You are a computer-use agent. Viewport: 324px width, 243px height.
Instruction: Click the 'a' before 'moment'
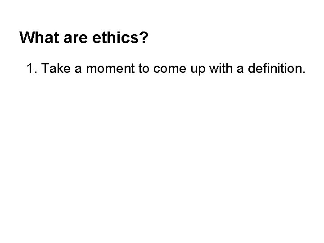pos(78,69)
